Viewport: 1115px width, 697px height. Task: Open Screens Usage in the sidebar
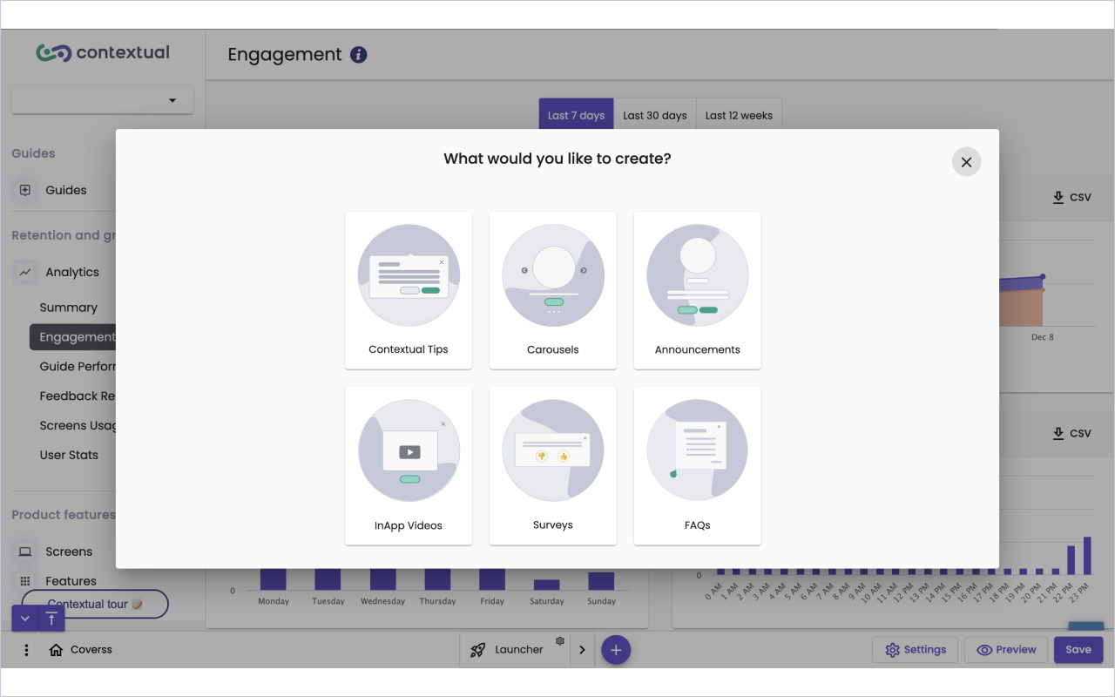78,426
